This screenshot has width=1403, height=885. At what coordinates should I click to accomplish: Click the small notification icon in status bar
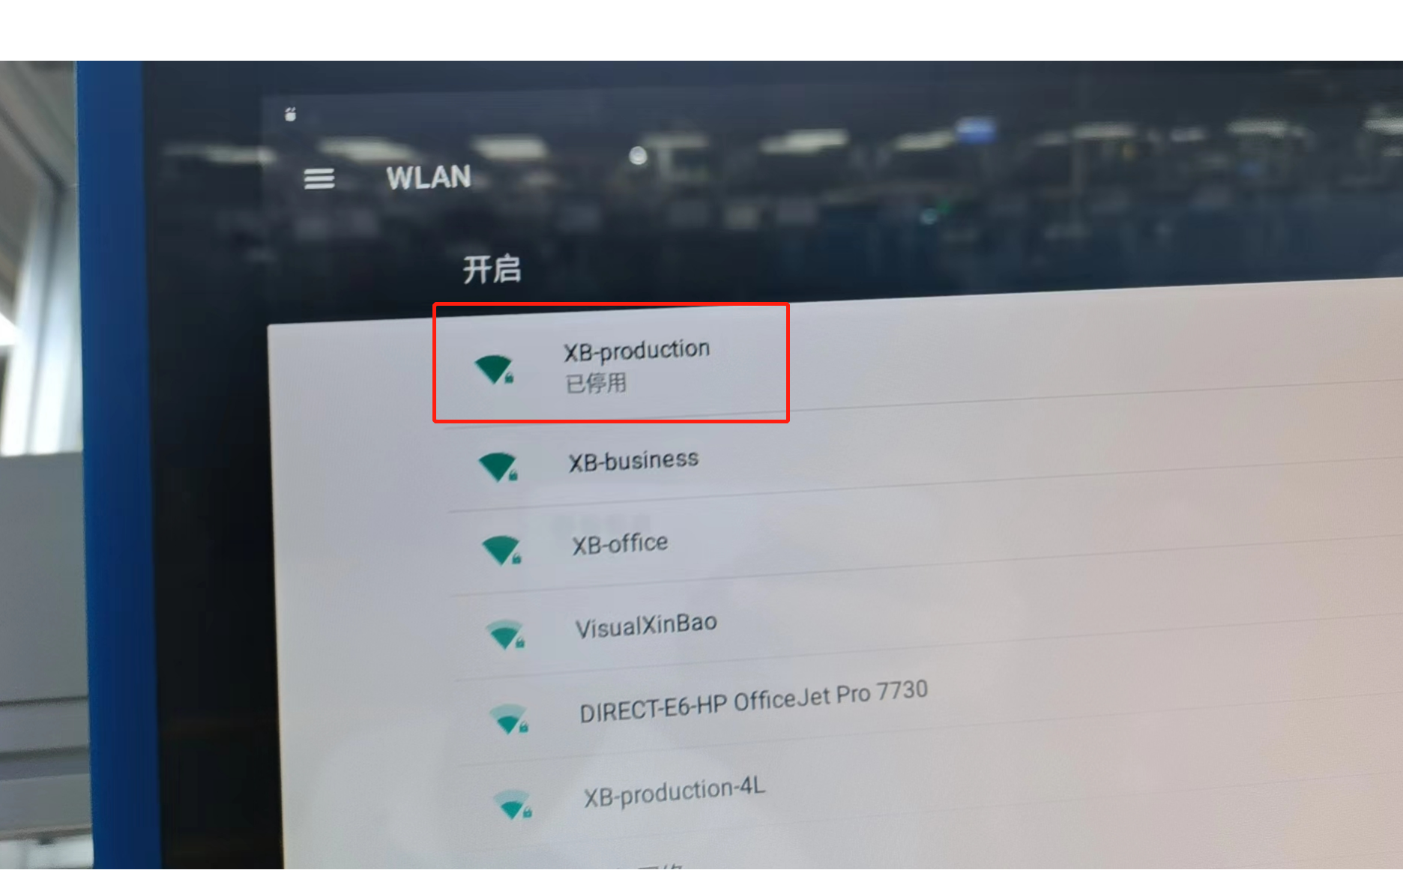(x=291, y=114)
